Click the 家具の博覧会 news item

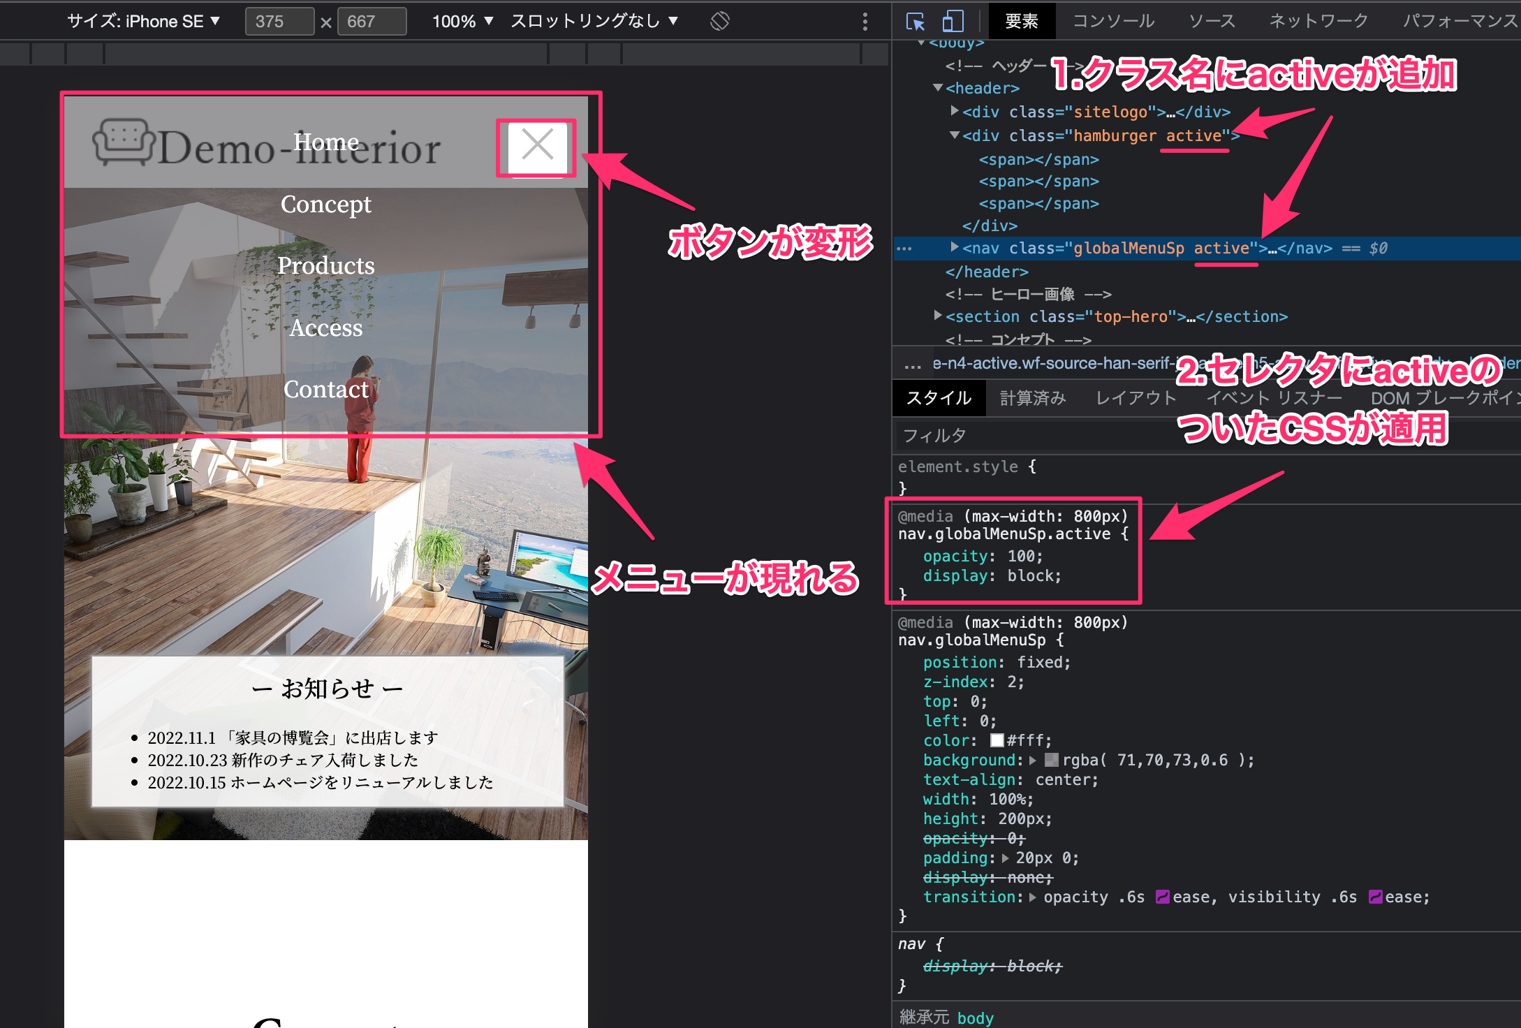coord(293,737)
